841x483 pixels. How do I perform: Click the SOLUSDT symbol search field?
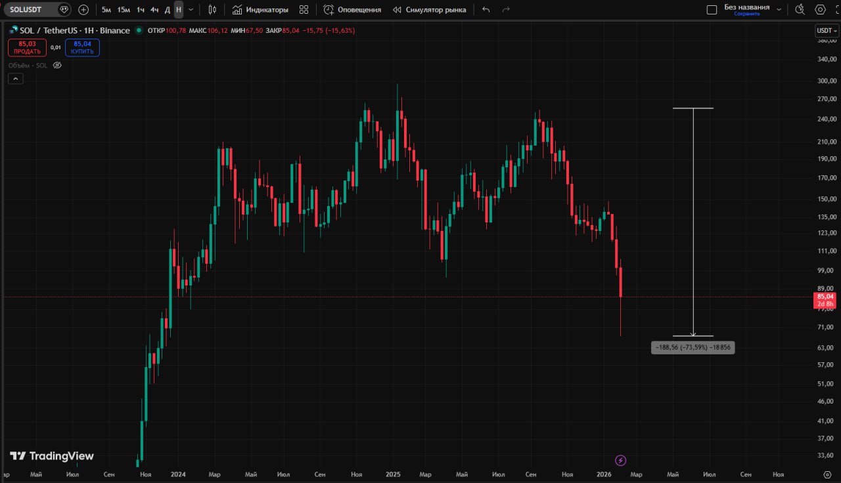pyautogui.click(x=30, y=10)
